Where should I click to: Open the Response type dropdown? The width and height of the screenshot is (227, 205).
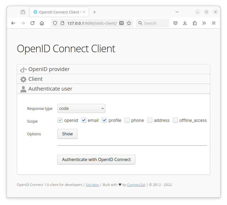point(81,108)
